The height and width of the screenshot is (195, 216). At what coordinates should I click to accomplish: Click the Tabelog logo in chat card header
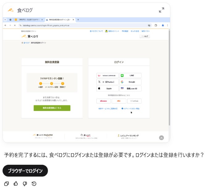[10, 10]
